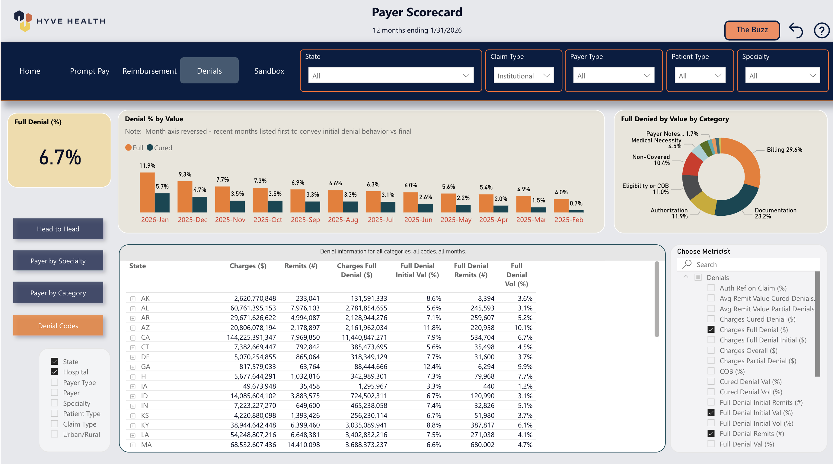Click the Hyve Health logo
The image size is (833, 464).
pyautogui.click(x=59, y=21)
